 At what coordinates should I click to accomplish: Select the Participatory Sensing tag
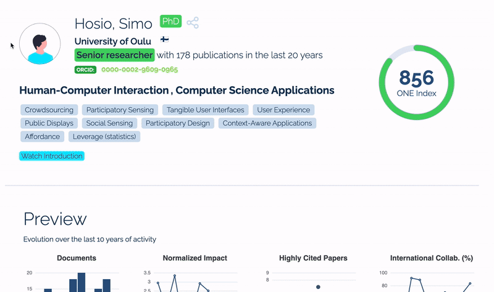120,110
